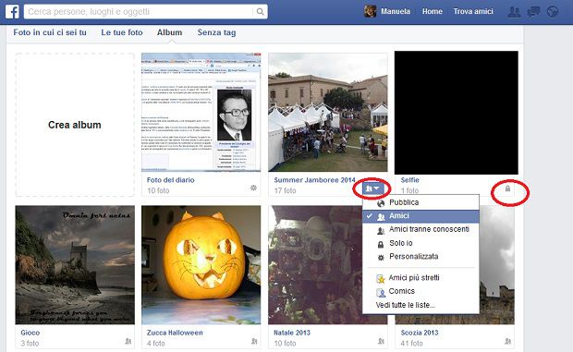Choose Amici tranne conoscenti option
Screen dimensions: 573x352
point(421,229)
